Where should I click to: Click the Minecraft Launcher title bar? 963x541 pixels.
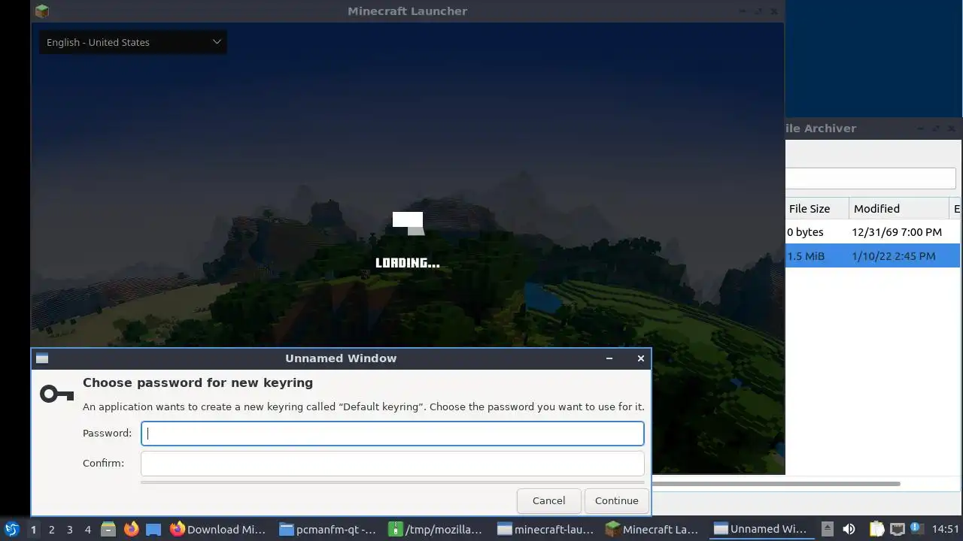tap(407, 11)
